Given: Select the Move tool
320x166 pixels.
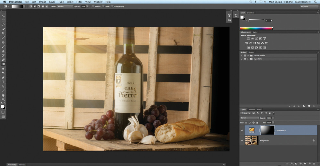Looking at the screenshot, I should pyautogui.click(x=3, y=16).
